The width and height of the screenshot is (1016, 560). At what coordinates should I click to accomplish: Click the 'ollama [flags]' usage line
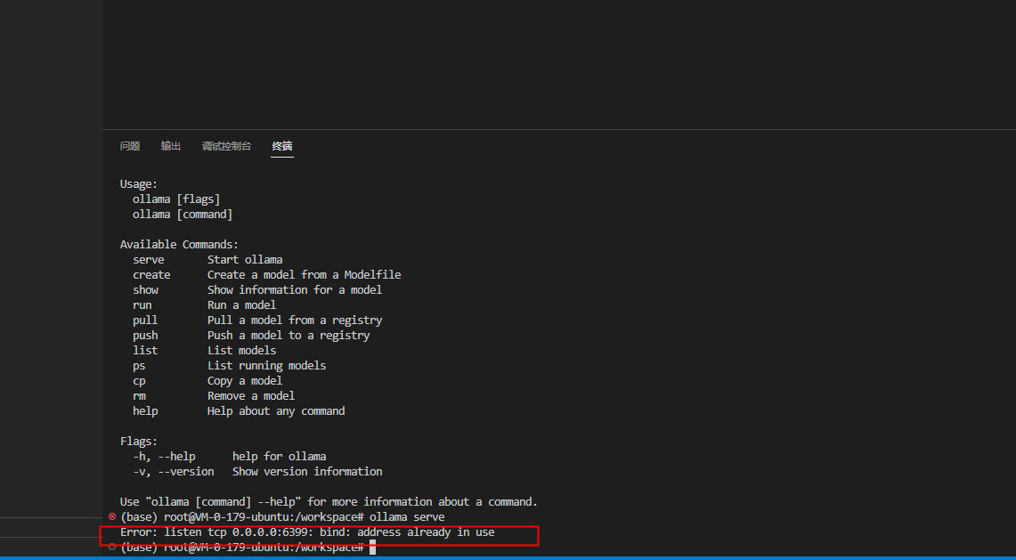(176, 199)
